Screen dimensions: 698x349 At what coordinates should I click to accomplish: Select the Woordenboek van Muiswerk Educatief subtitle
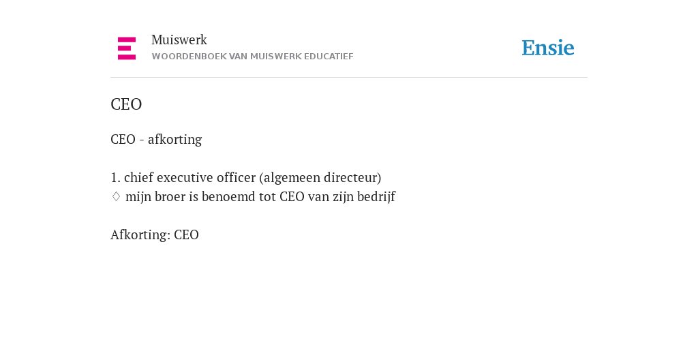252,57
